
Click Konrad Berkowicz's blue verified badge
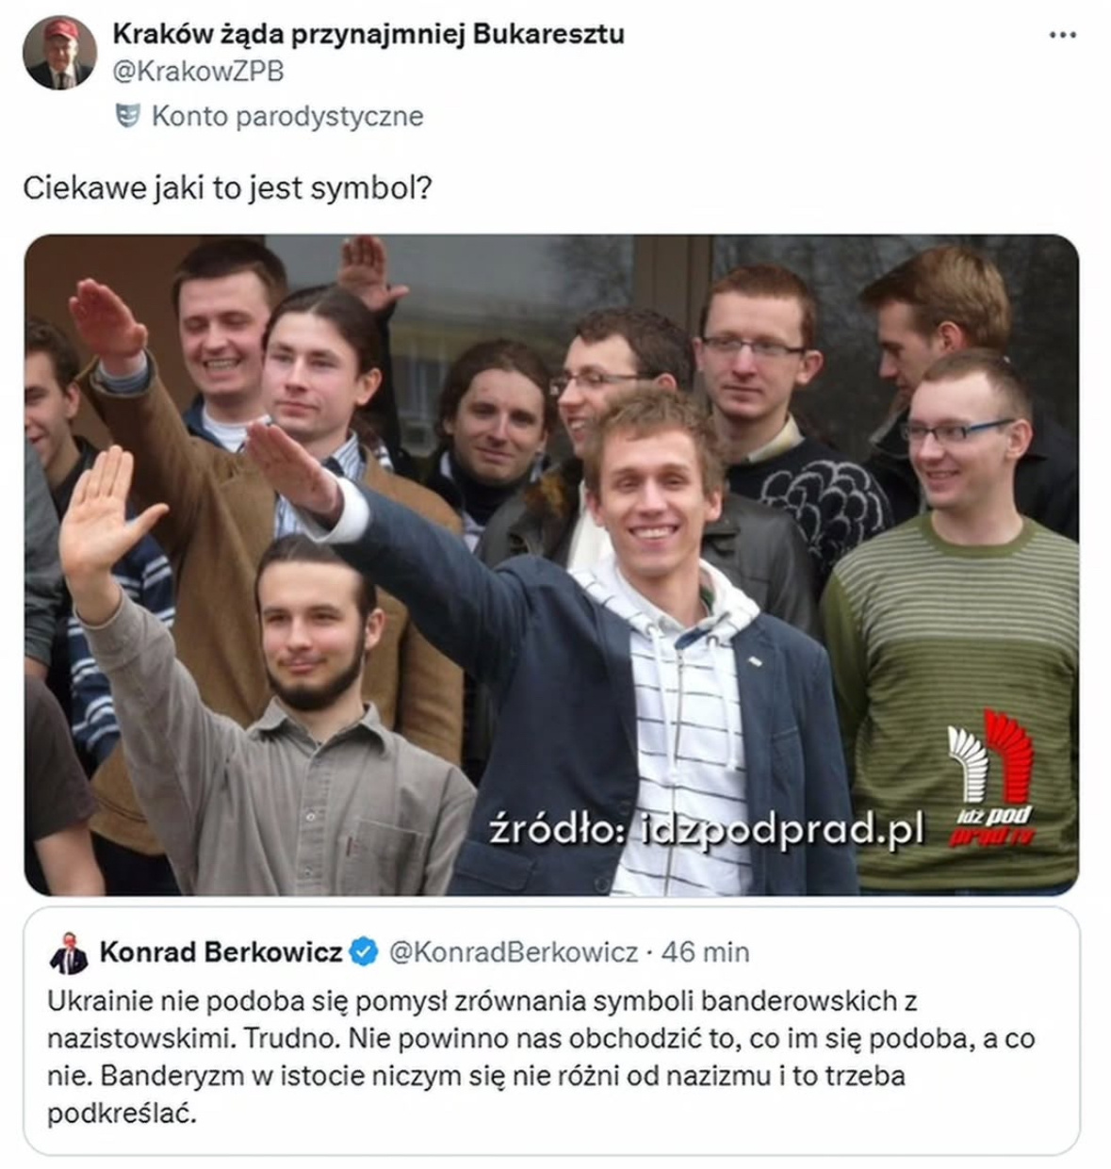coord(364,952)
